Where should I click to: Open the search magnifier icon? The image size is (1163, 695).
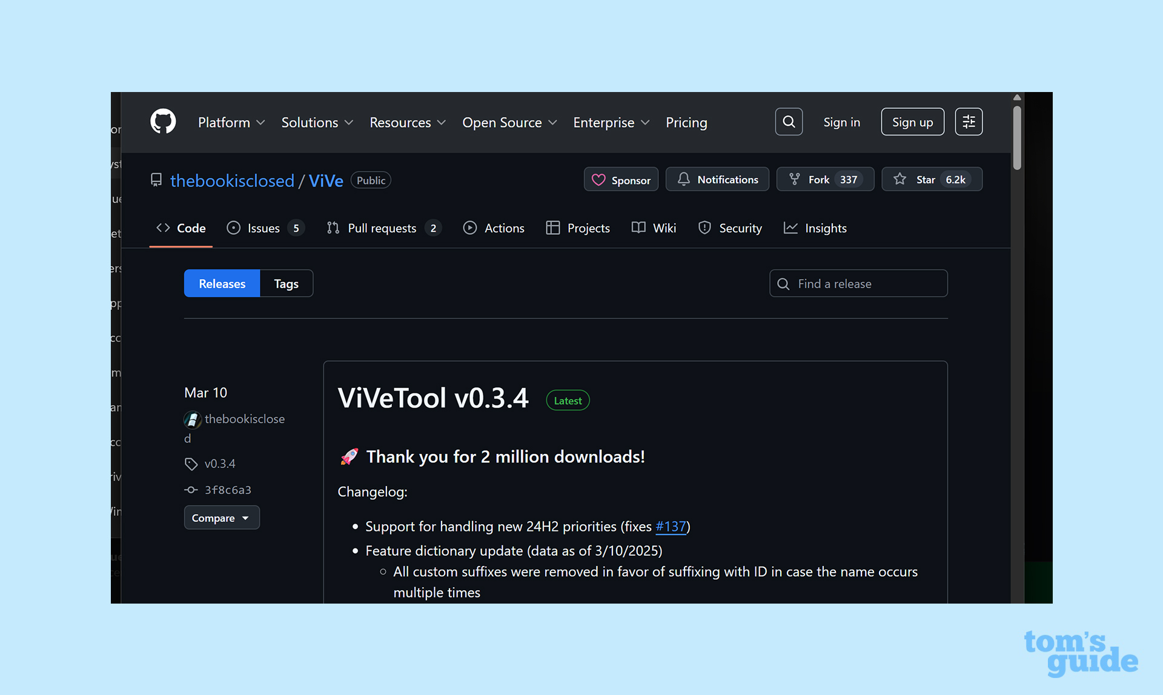click(x=789, y=121)
